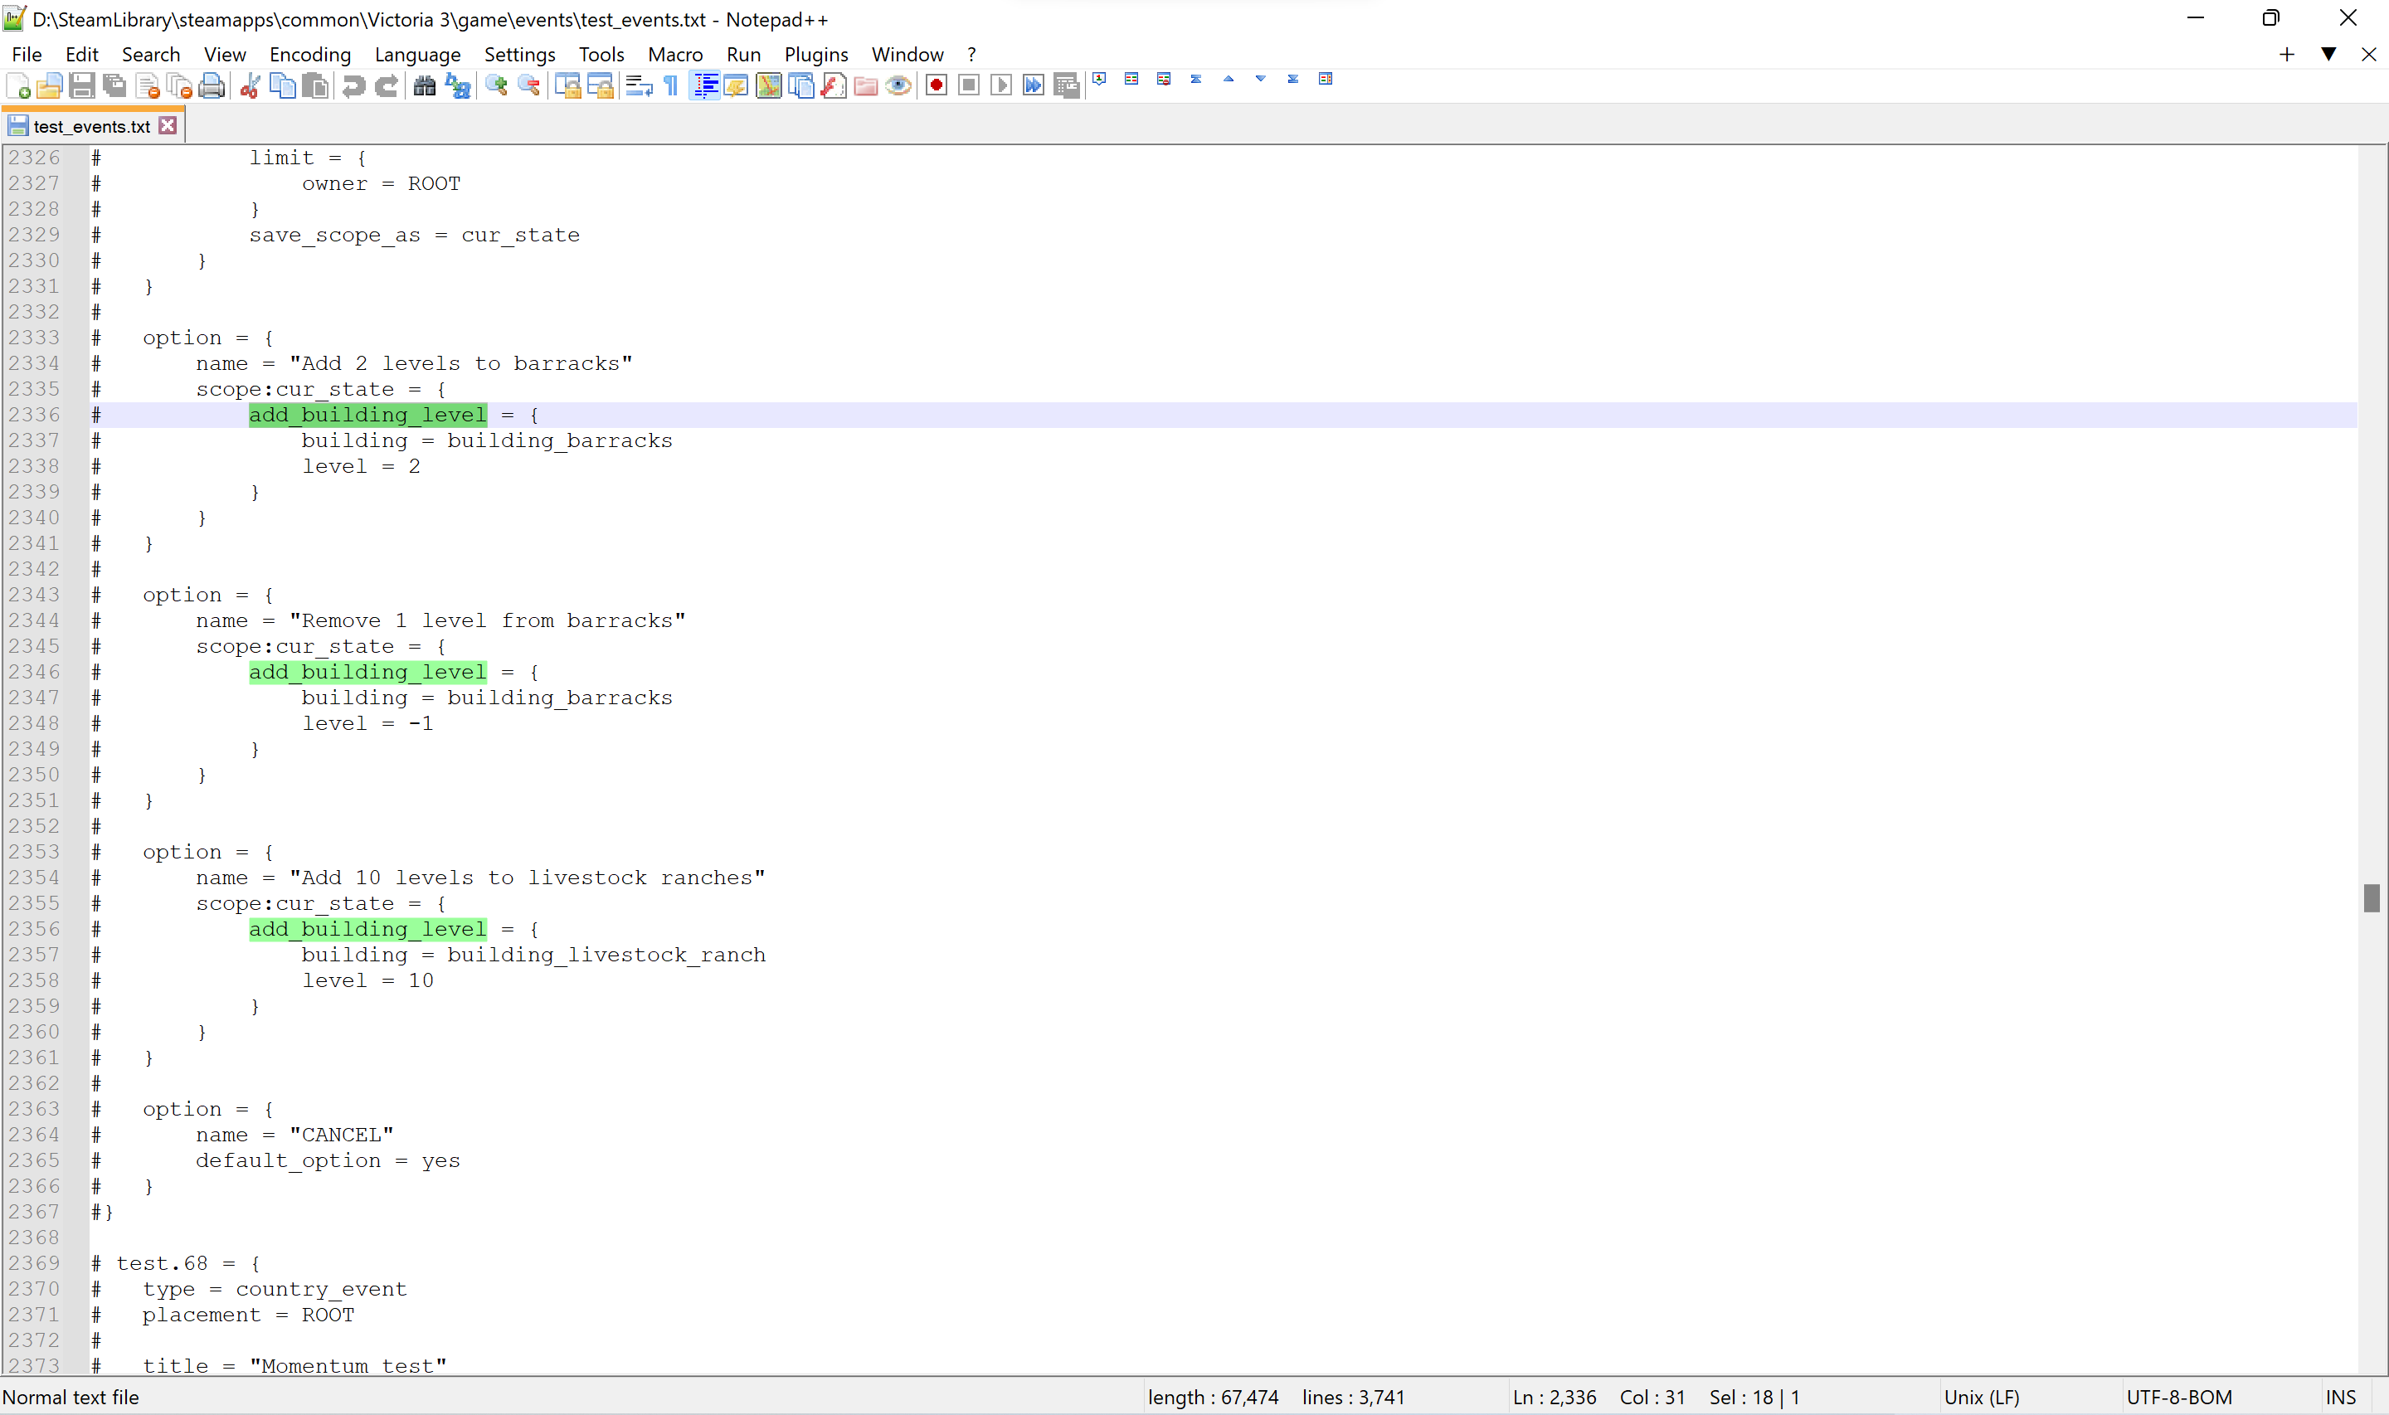The image size is (2389, 1415).
Task: Select the test_events.txt tab
Action: tap(91, 126)
